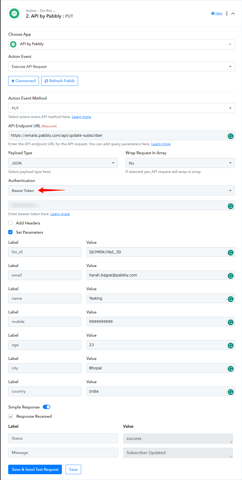Uncheck the Set Parameters checkbox

tap(10, 232)
